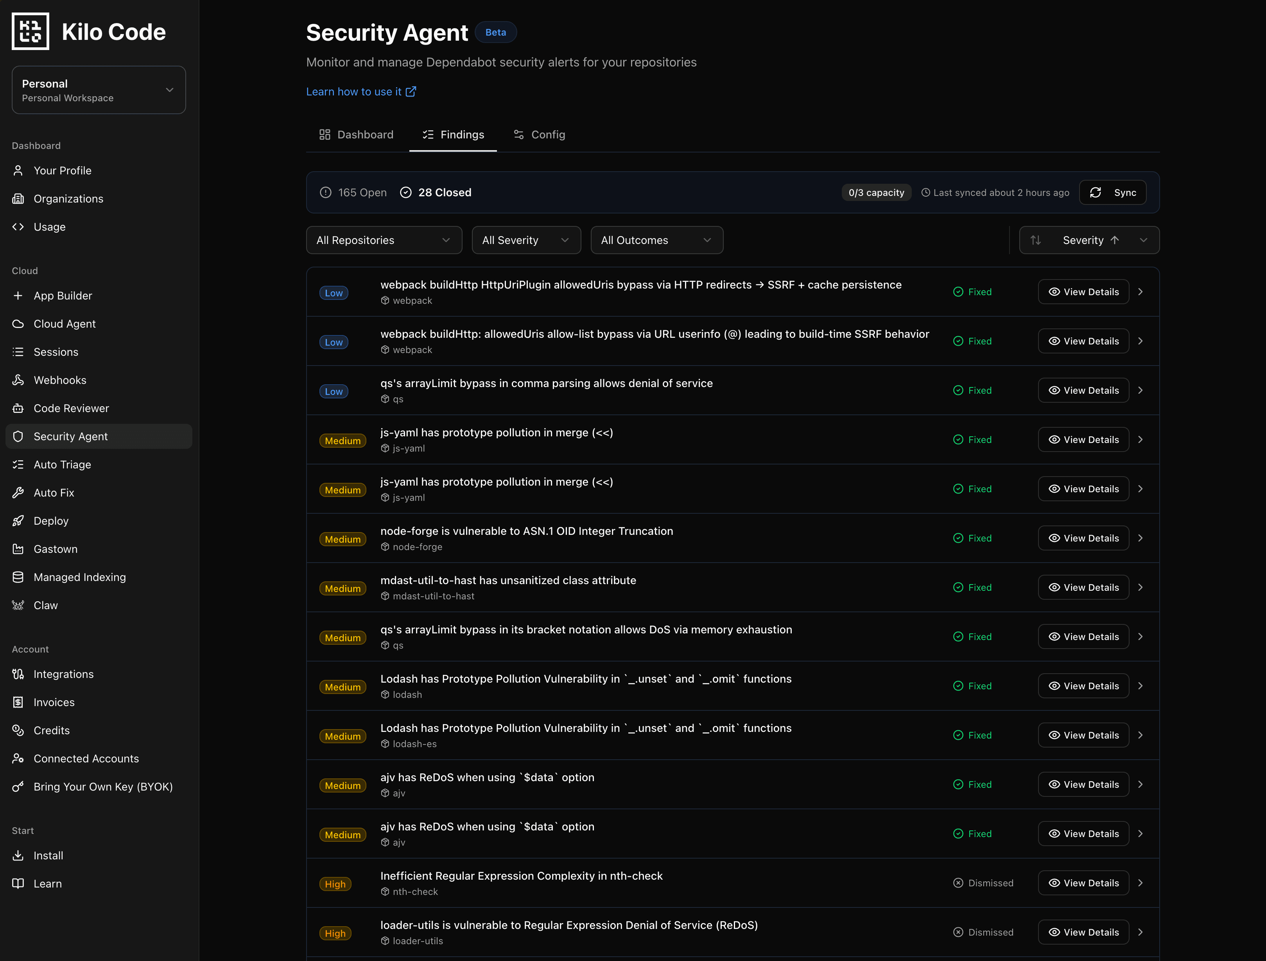The height and width of the screenshot is (961, 1266).
Task: Click the High badge on loader-utils row
Action: click(335, 934)
